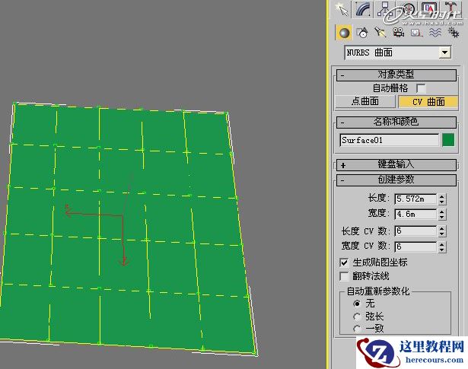Collapse the 名称和颜色 rollout

point(396,122)
